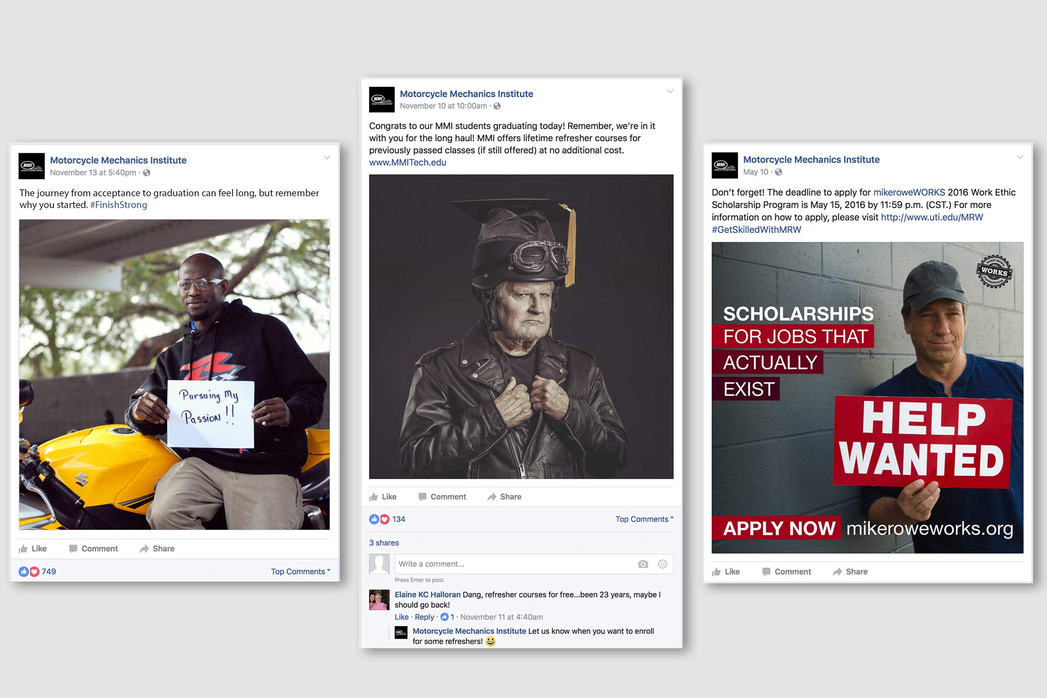This screenshot has width=1047, height=698.
Task: Click MMI logo on November 10 post
Action: 381,99
